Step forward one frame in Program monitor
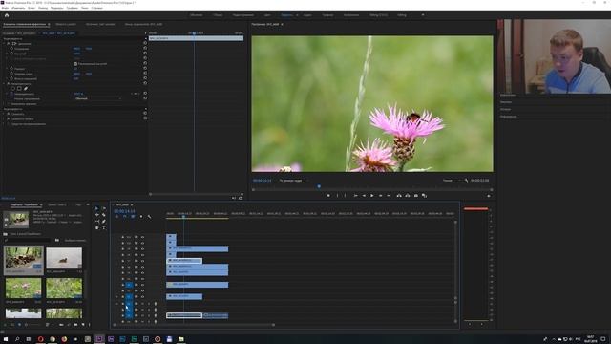The height and width of the screenshot is (344, 611). pos(380,195)
